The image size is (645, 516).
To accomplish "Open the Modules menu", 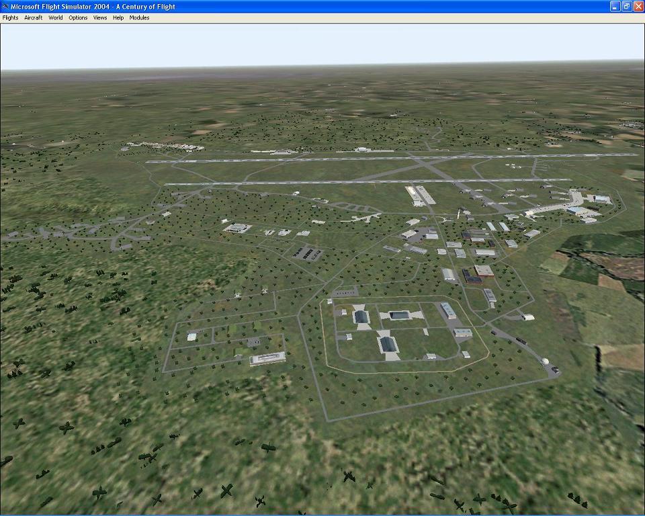I will click(x=139, y=17).
